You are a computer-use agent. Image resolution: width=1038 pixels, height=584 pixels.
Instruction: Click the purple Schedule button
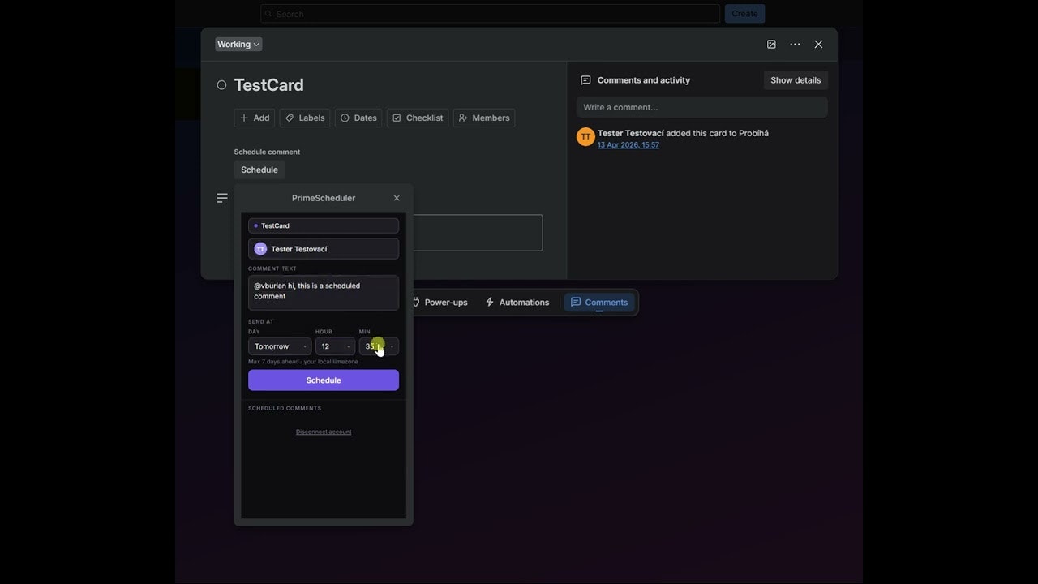(324, 380)
